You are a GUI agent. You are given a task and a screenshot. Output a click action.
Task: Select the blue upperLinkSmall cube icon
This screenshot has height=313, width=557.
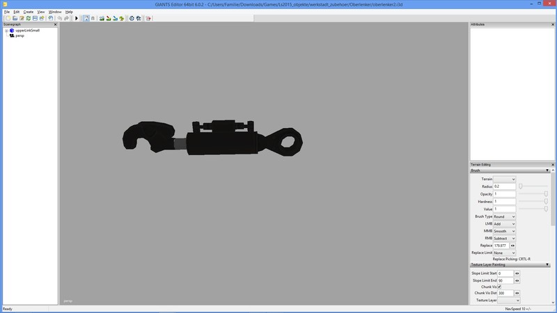coord(12,31)
